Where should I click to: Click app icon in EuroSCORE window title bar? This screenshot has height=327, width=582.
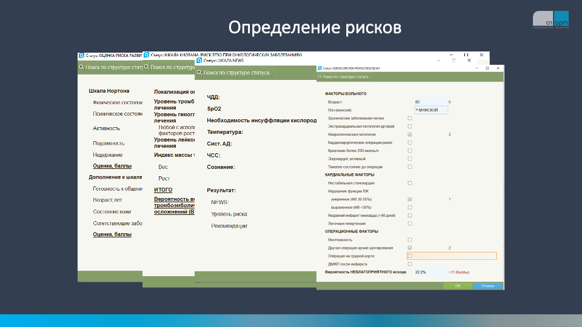click(319, 68)
